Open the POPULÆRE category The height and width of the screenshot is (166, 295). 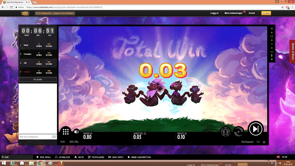(96, 157)
